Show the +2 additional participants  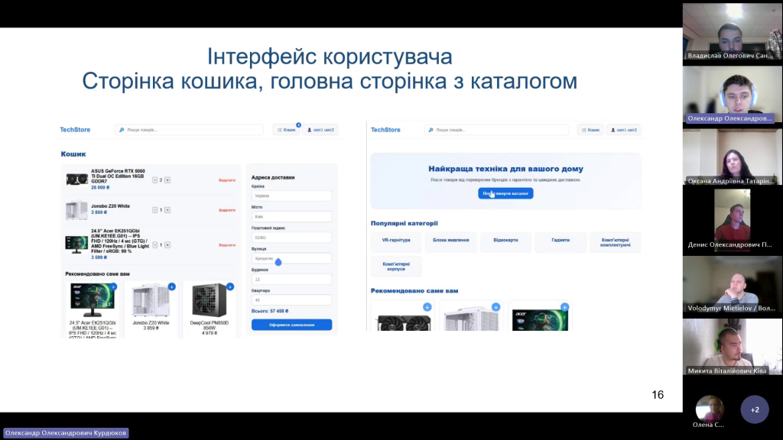[755, 409]
